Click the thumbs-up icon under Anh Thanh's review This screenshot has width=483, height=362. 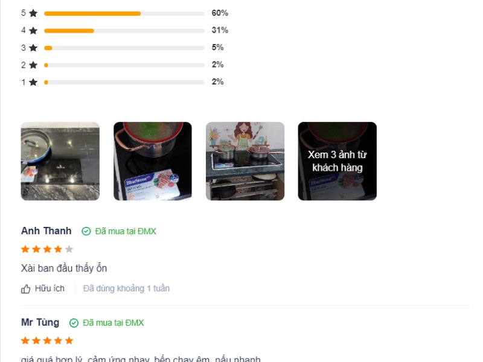point(25,289)
